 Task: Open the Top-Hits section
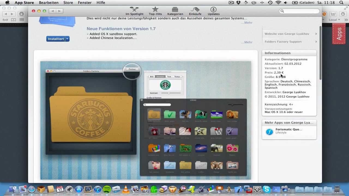[x=155, y=11]
